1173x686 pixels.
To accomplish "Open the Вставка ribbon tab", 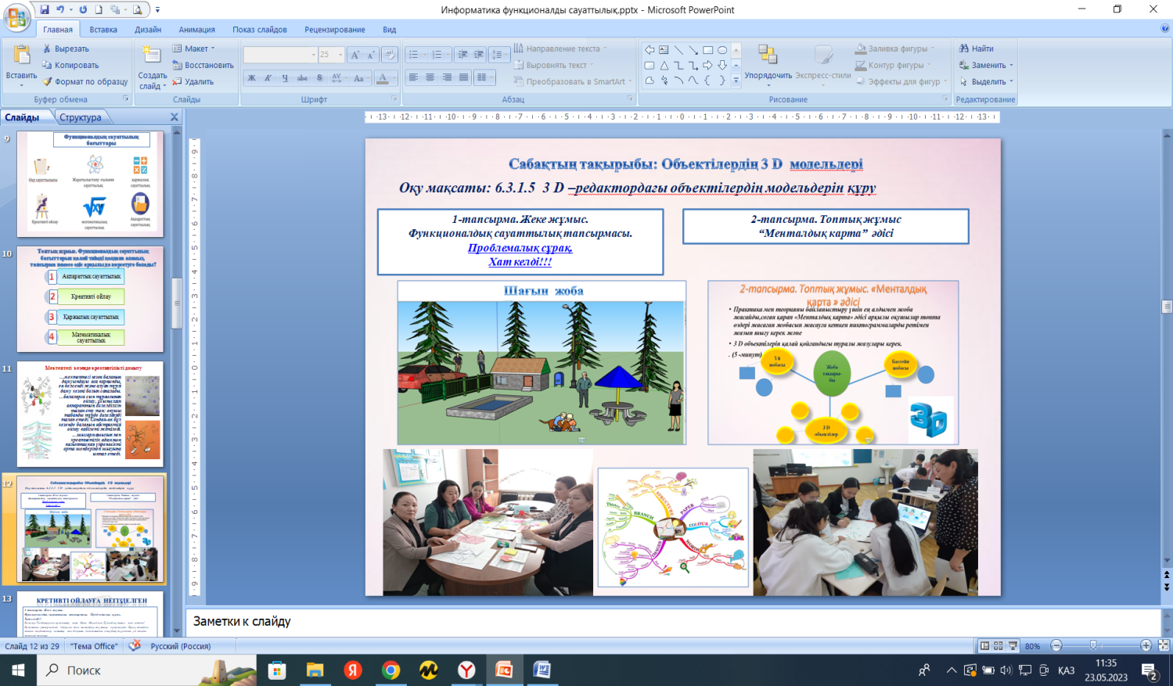I will click(103, 30).
